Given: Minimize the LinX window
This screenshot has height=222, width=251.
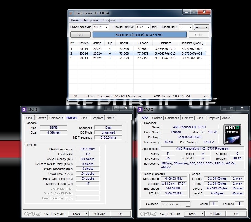Looking at the screenshot, I should click(x=186, y=12).
